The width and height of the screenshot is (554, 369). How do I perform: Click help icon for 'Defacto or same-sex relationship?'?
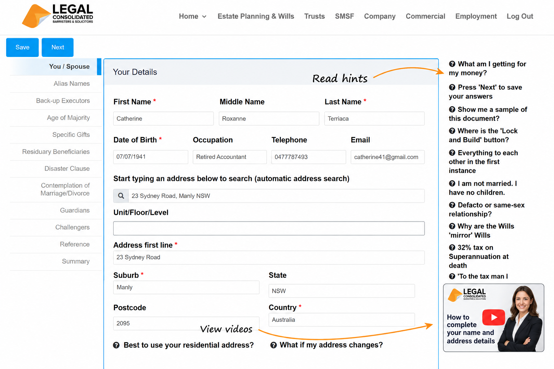452,205
